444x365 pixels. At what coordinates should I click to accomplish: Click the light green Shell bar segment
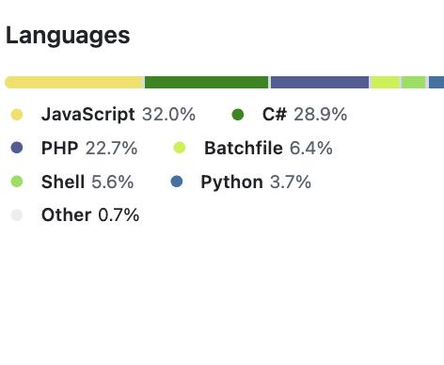pyautogui.click(x=414, y=82)
